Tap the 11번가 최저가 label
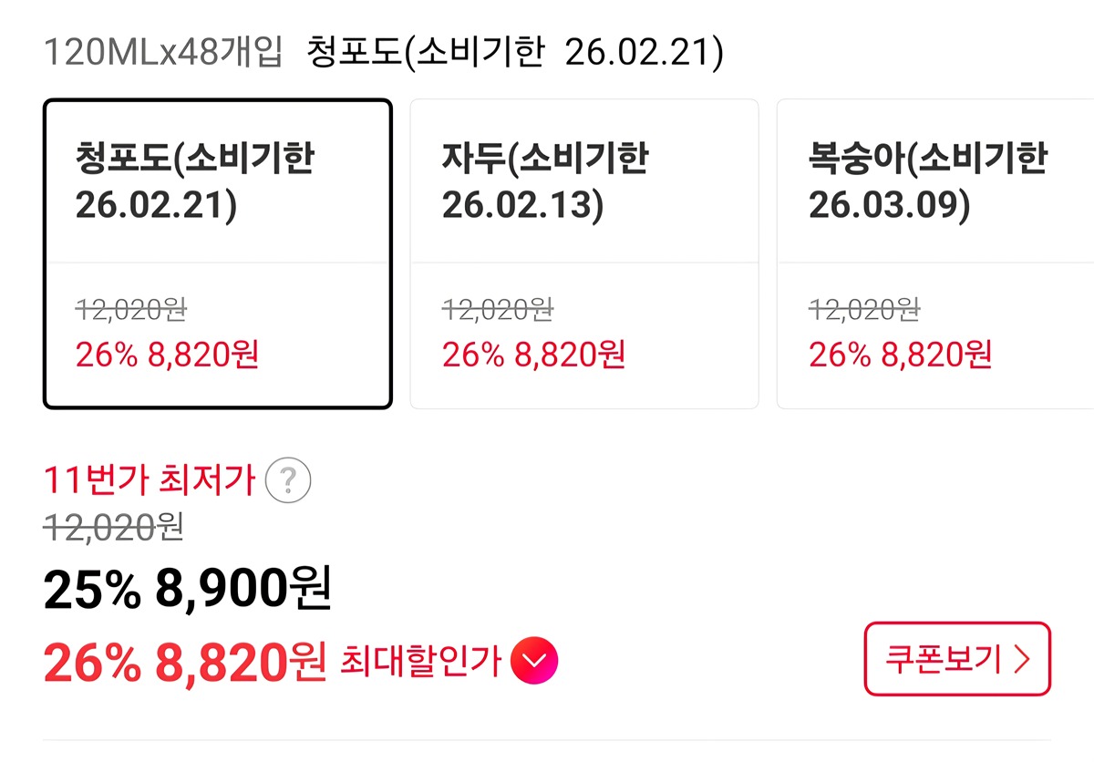 [x=150, y=479]
